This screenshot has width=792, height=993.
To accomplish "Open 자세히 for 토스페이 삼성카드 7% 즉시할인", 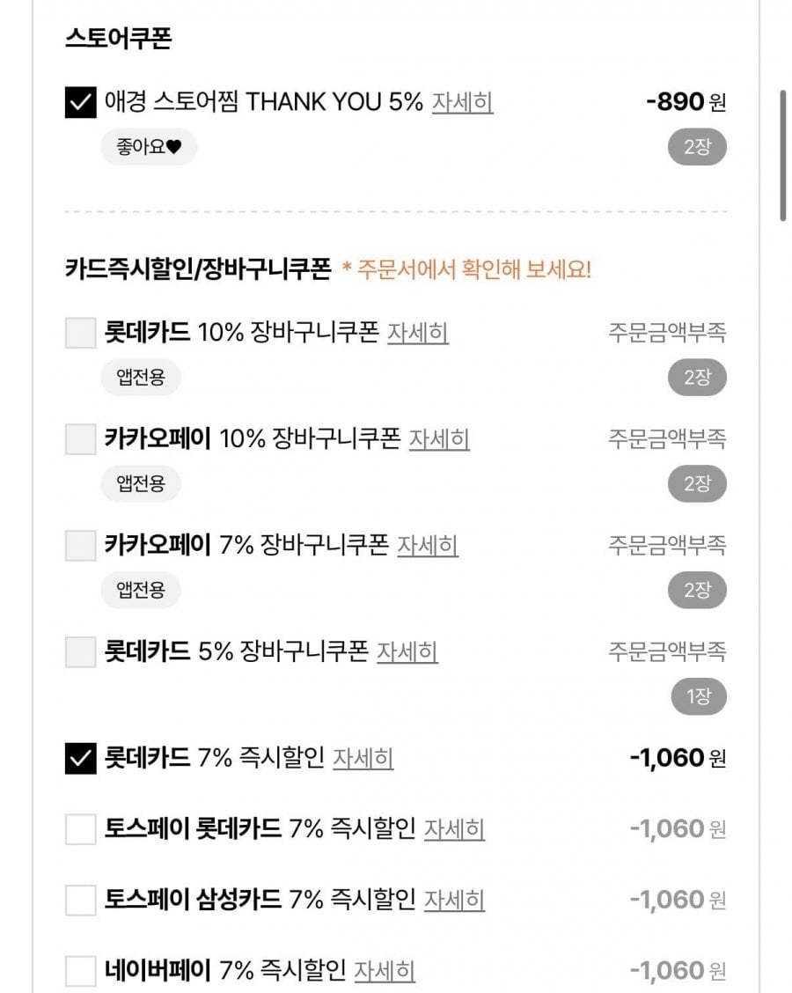I will click(x=454, y=901).
